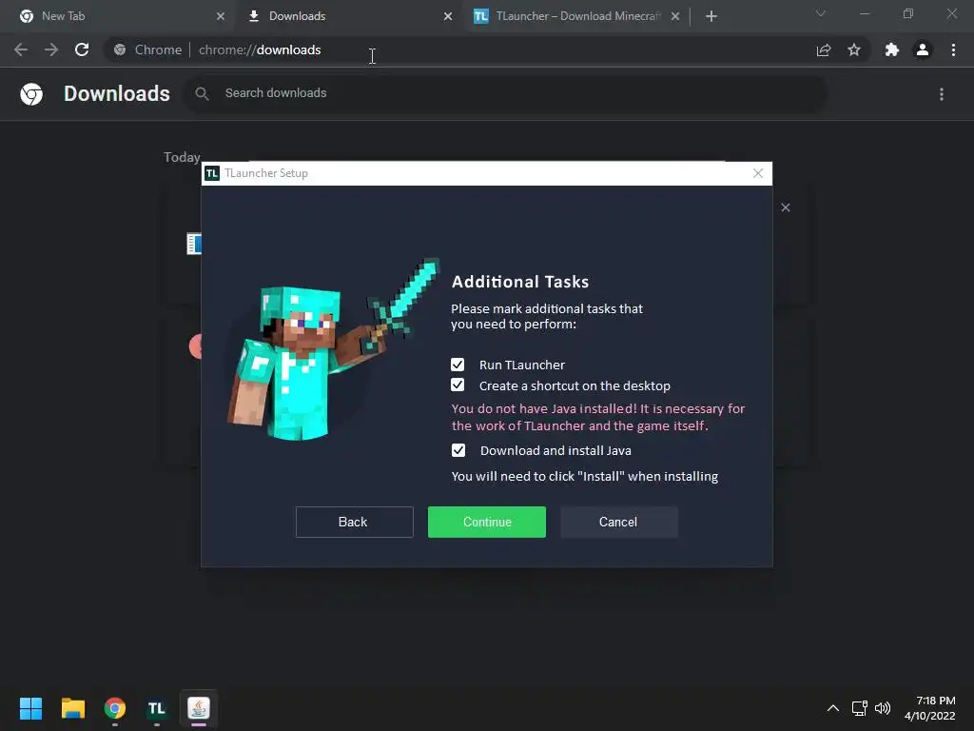
Task: Go Back in TLauncher Setup
Action: click(354, 523)
